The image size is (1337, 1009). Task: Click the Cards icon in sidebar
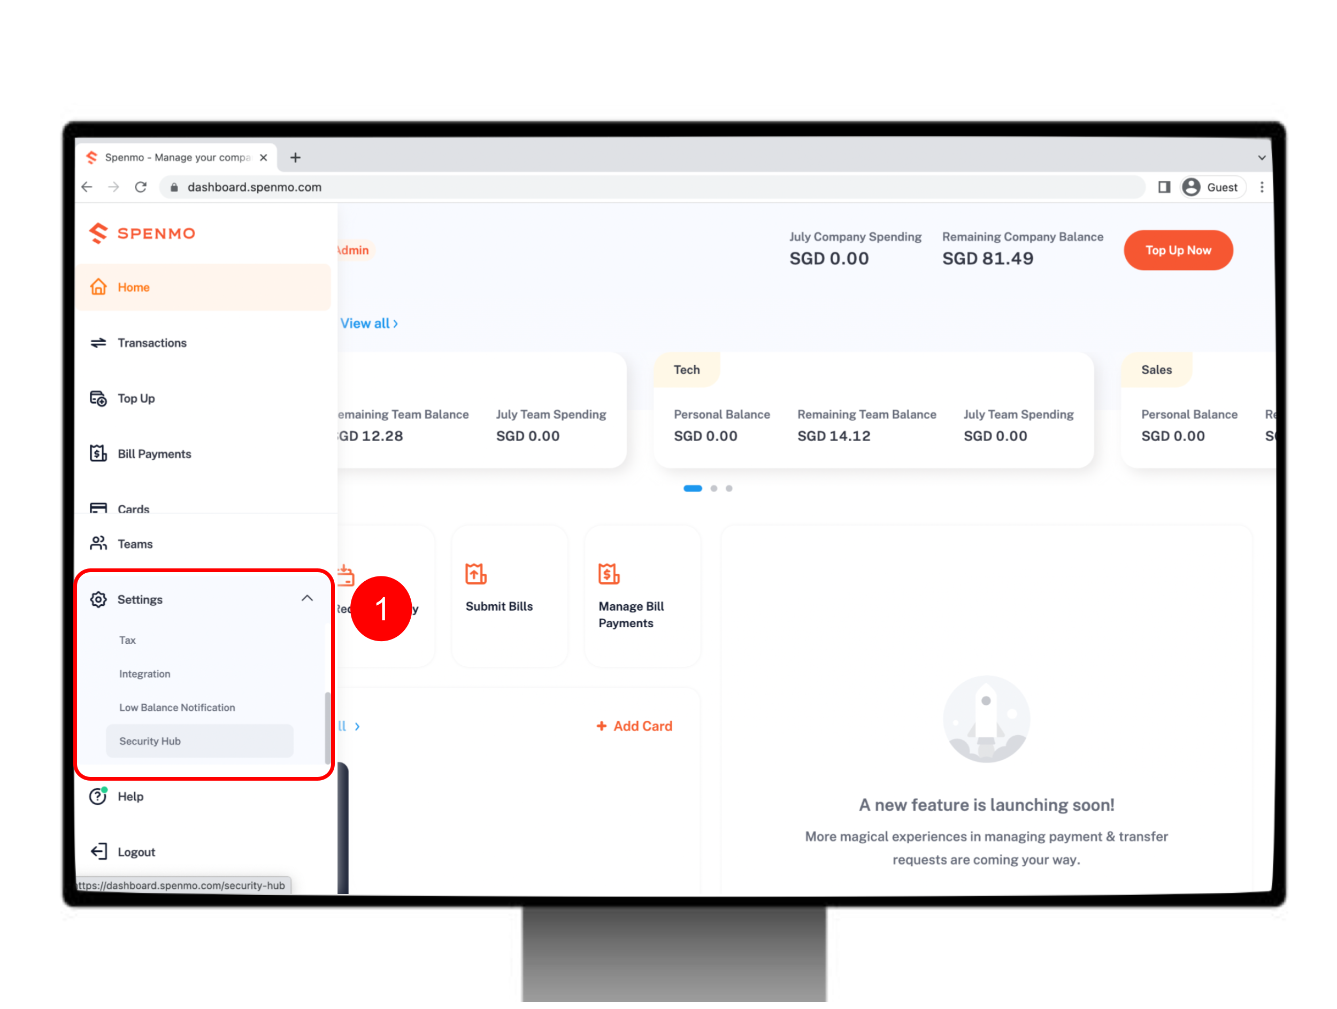coord(98,509)
